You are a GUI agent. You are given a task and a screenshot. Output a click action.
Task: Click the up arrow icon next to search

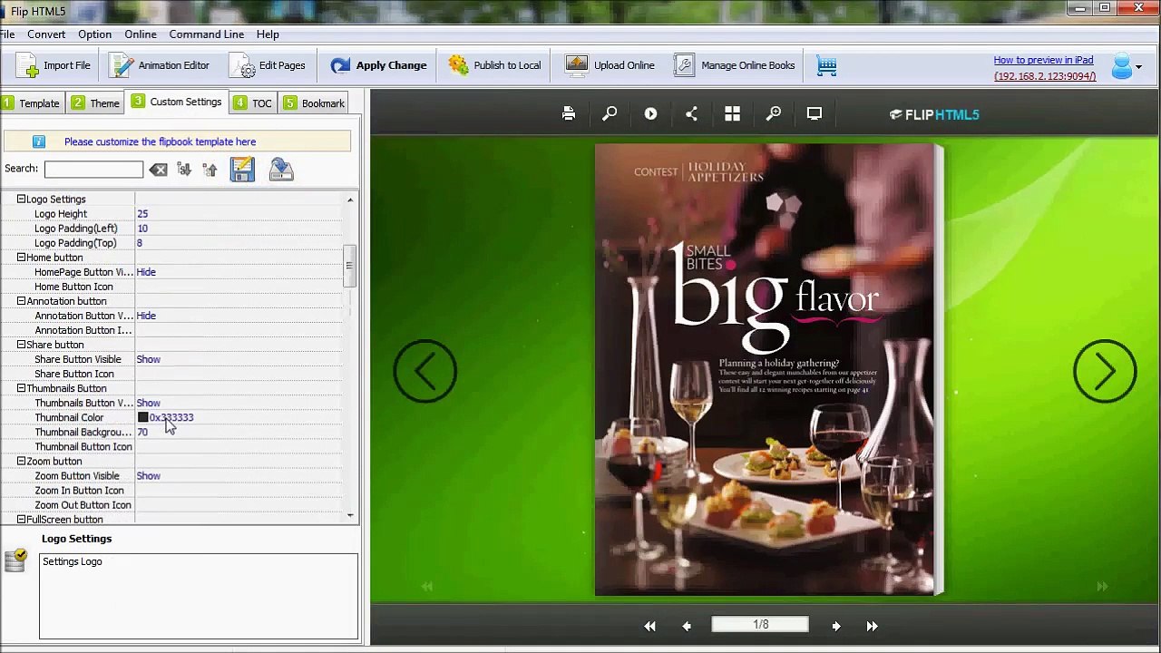210,170
